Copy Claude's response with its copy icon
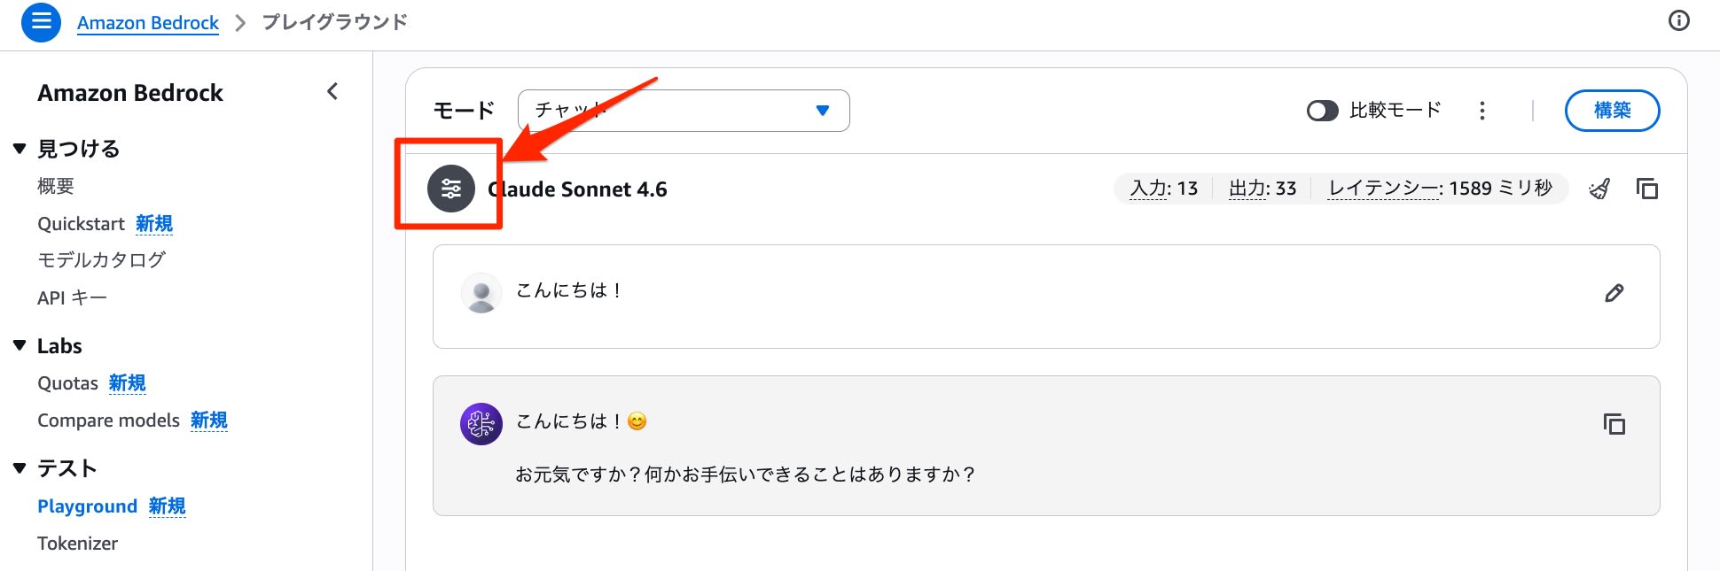 click(x=1615, y=425)
